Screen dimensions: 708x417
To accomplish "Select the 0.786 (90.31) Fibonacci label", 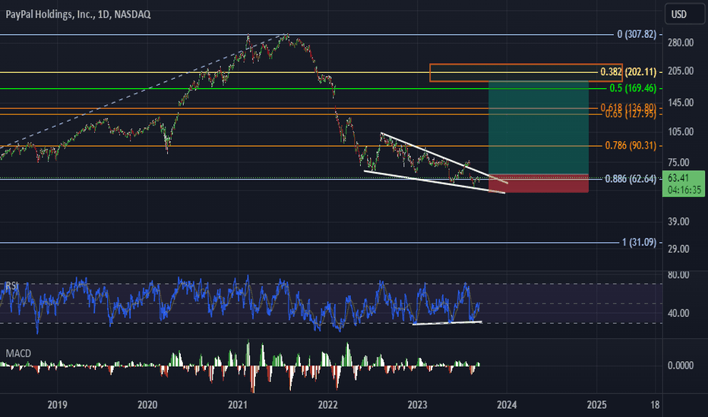I will click(631, 145).
